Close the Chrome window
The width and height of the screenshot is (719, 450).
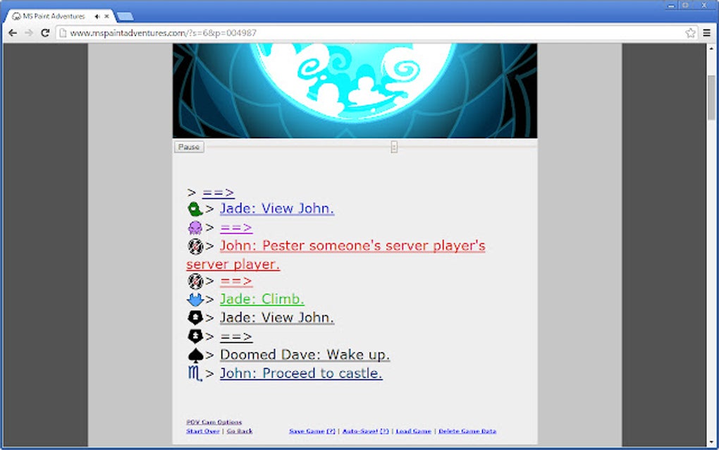(704, 6)
